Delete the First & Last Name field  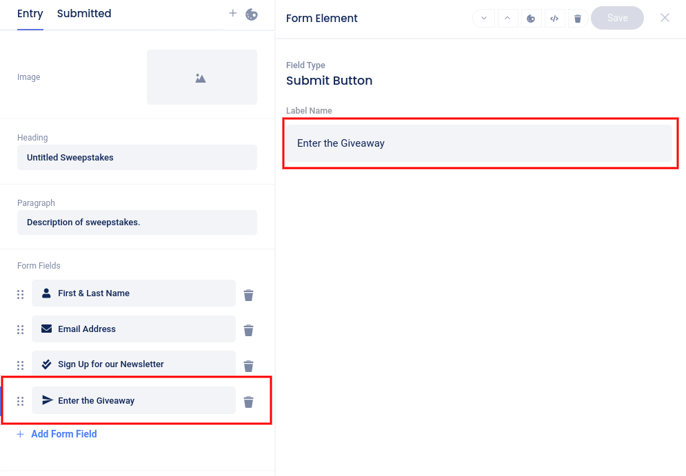(x=248, y=295)
